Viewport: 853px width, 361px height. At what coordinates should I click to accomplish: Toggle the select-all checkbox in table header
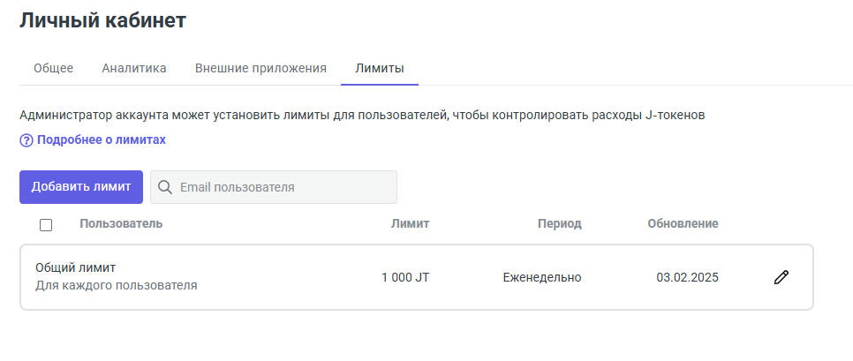[x=46, y=225]
